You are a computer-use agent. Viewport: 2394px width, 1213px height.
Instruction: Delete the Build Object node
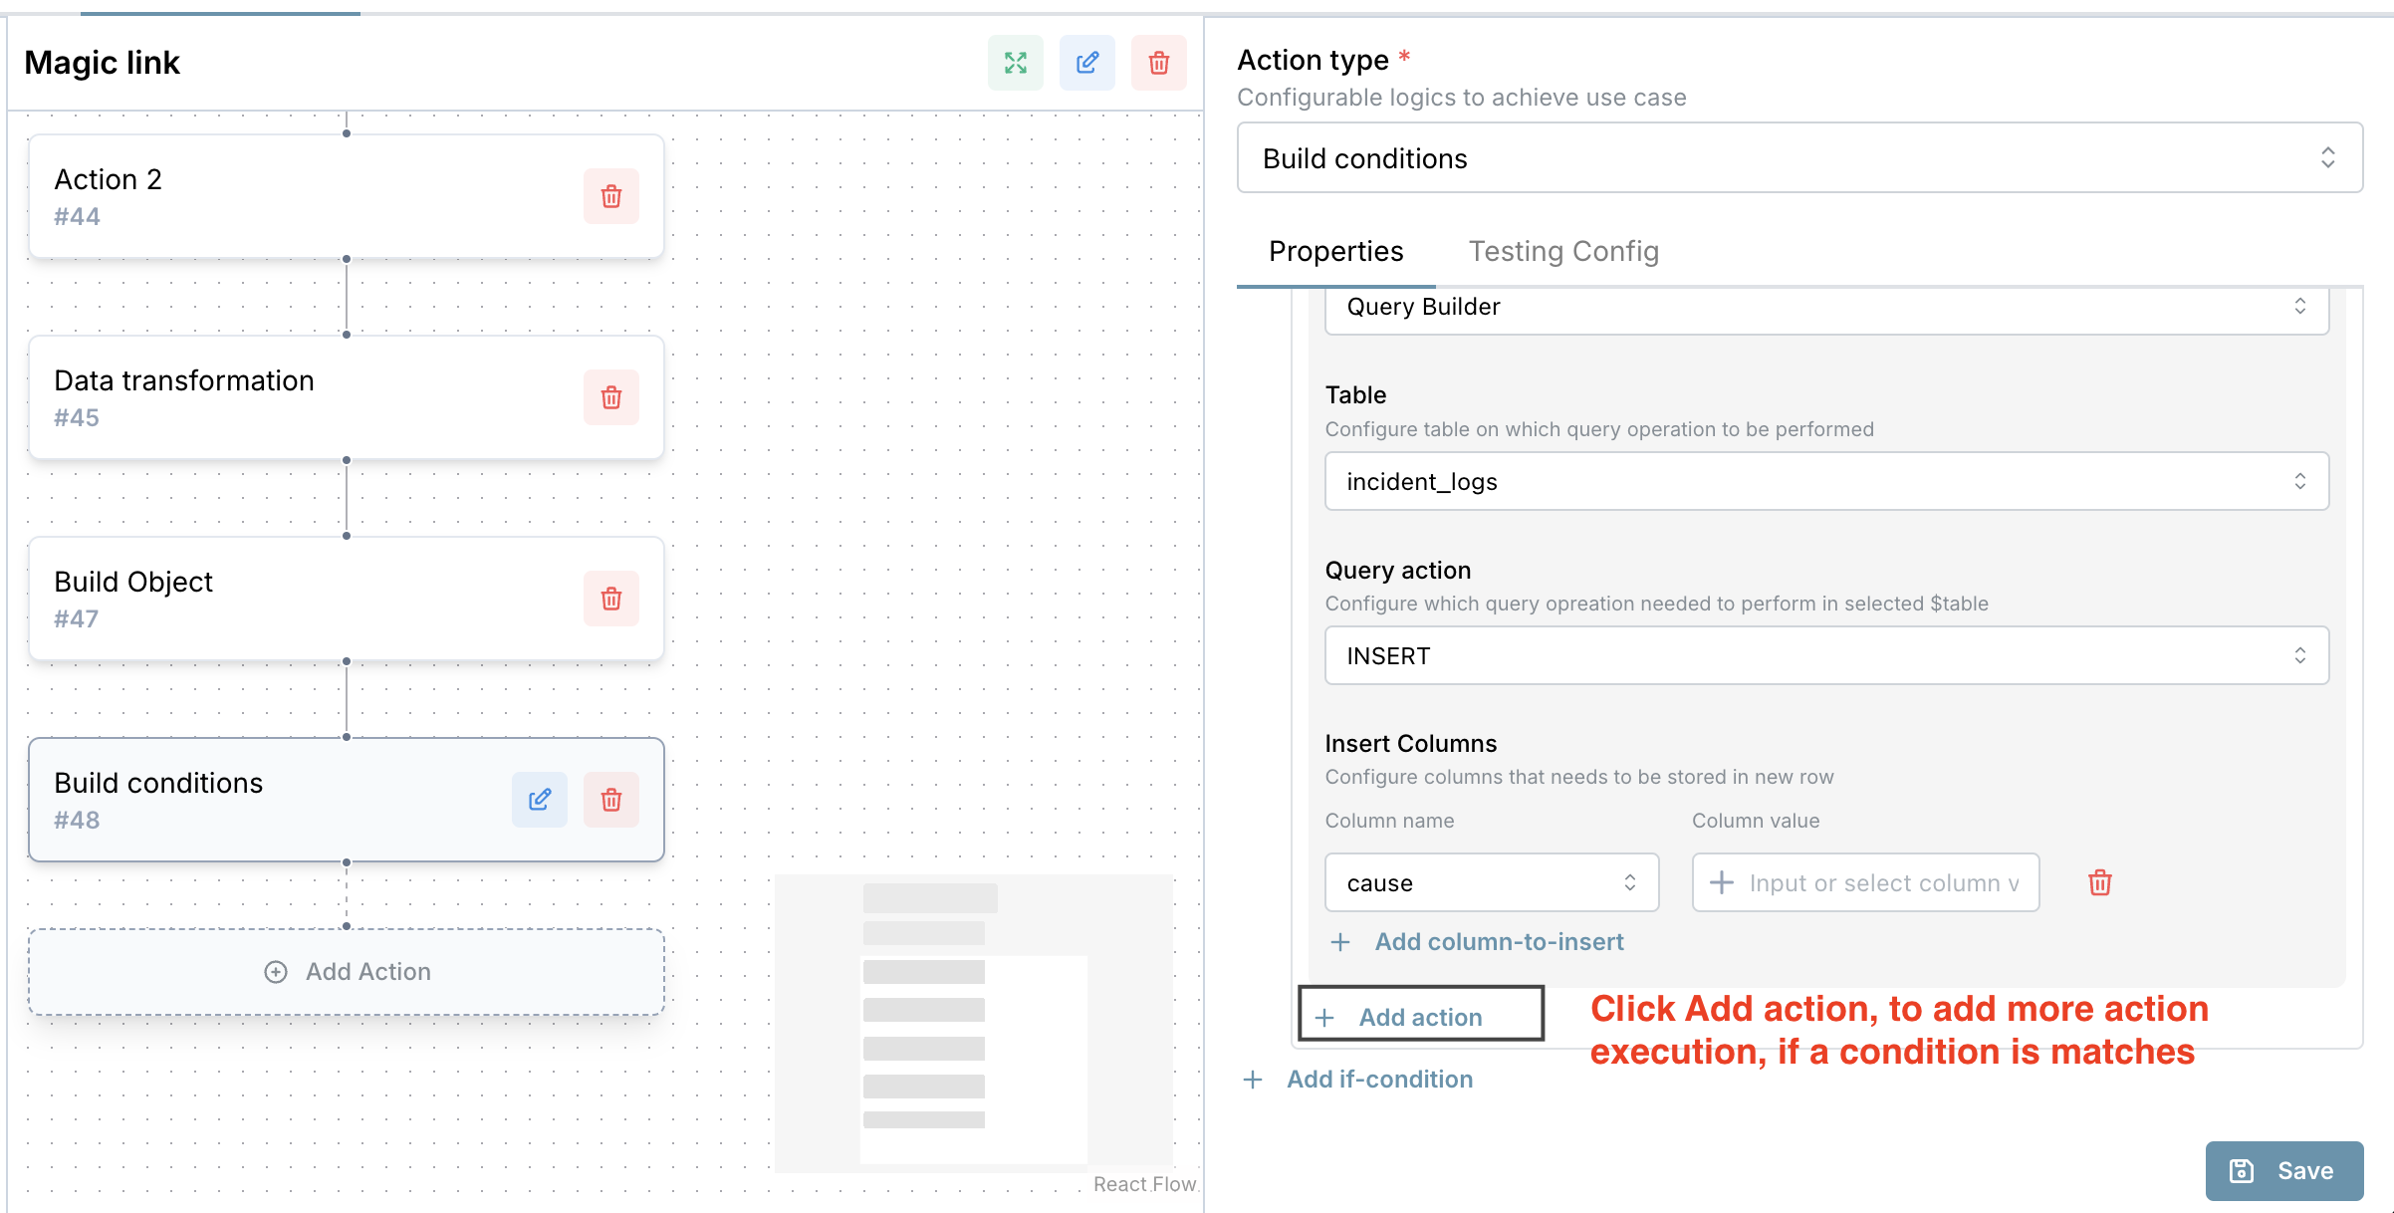[x=610, y=599]
